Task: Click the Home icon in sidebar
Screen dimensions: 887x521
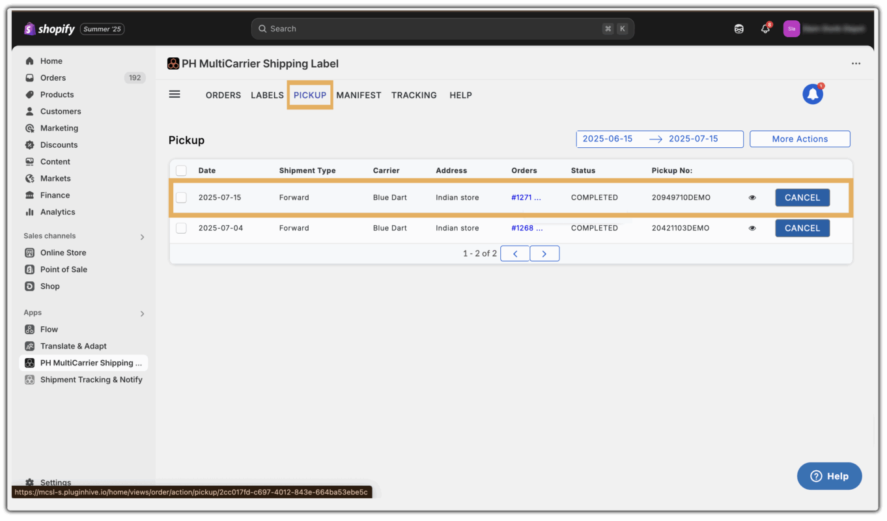Action: tap(29, 61)
